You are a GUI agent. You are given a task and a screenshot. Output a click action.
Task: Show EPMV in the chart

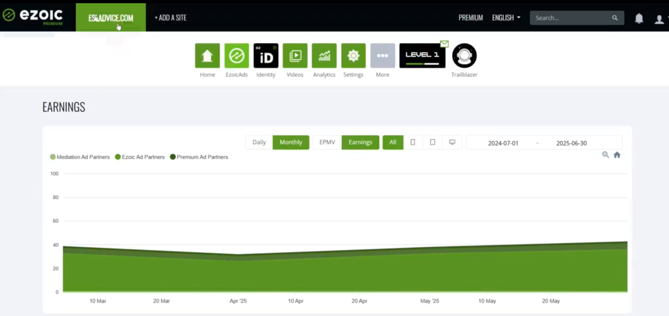[327, 142]
